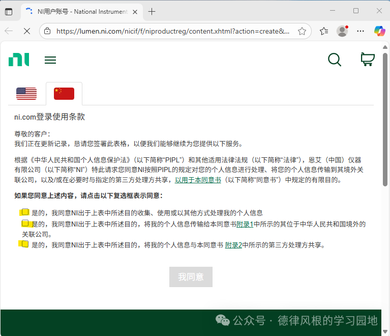Screen dimensions: 390x336
Task: View the shopping cart
Action: [368, 59]
